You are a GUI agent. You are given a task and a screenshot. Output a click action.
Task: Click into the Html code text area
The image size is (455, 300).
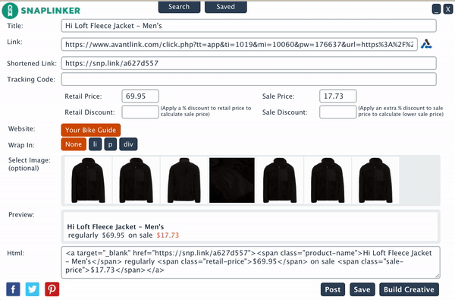(x=251, y=262)
